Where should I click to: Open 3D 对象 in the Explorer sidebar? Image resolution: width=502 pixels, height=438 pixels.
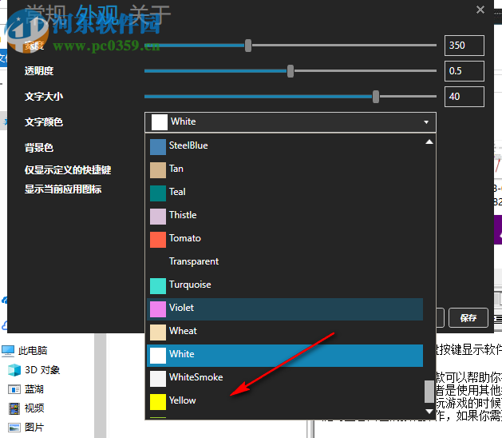[x=42, y=370]
